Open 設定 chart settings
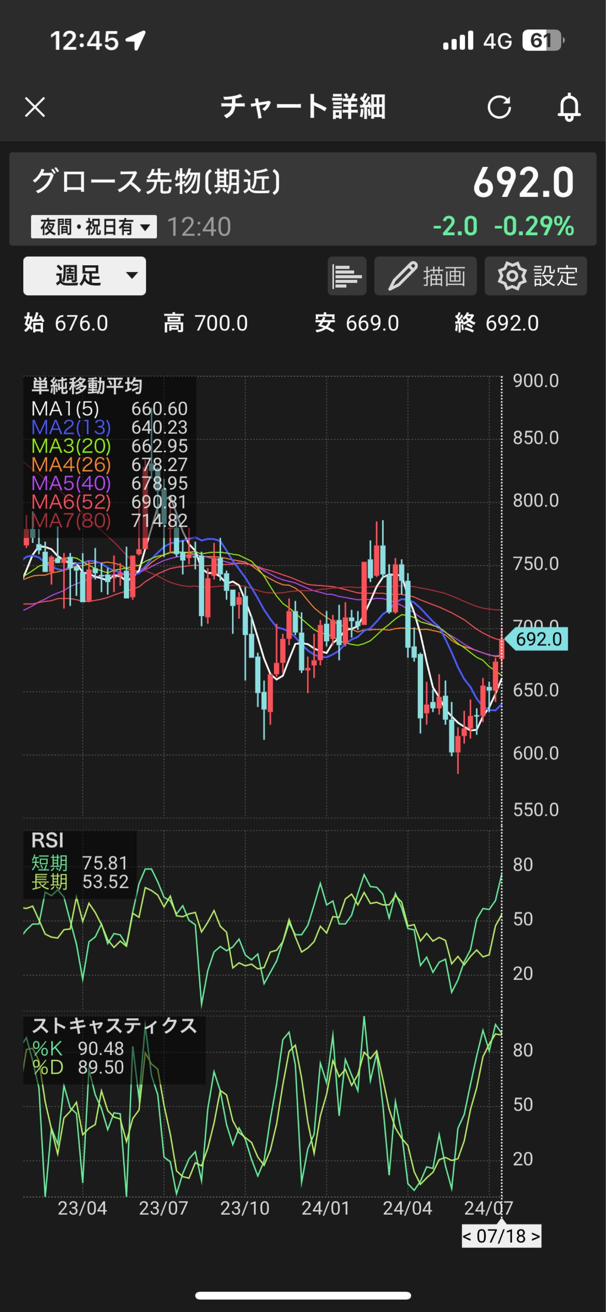Screen dimensions: 606x1312 (x=536, y=276)
